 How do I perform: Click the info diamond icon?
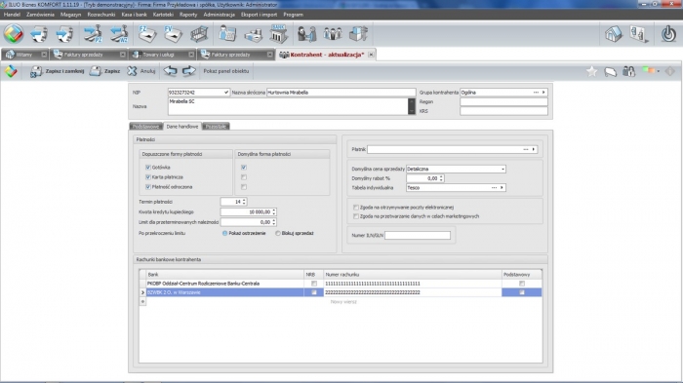670,71
